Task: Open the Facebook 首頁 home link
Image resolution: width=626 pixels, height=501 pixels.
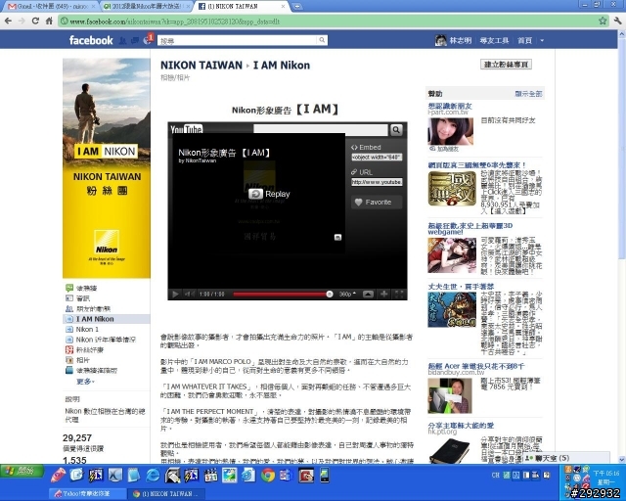Action: click(x=524, y=40)
